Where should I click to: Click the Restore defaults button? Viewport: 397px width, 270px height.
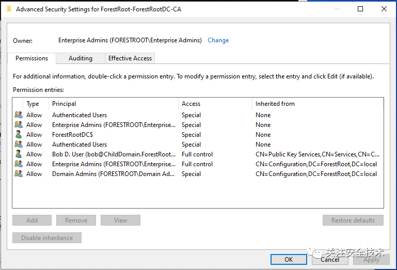pos(353,220)
